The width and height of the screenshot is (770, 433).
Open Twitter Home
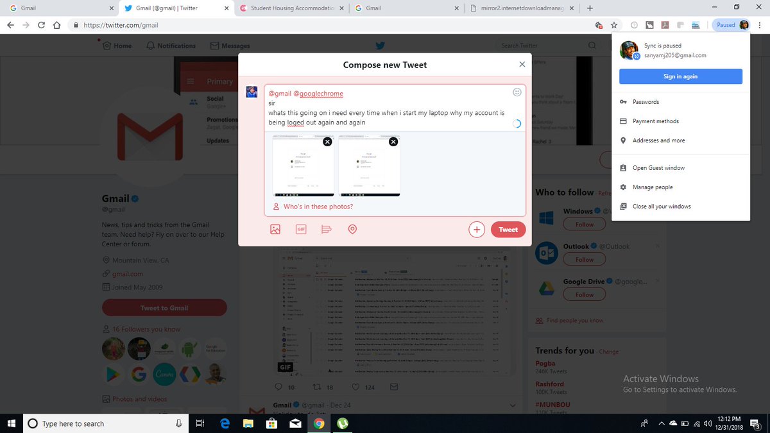(117, 46)
